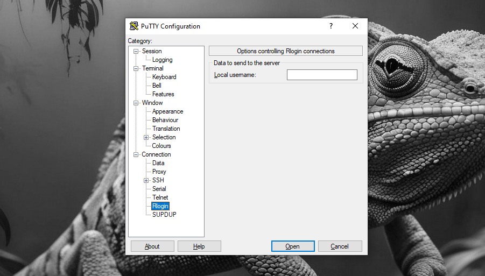Collapse the Session tree node
Viewport: 485px width, 276px height.
[x=136, y=51]
